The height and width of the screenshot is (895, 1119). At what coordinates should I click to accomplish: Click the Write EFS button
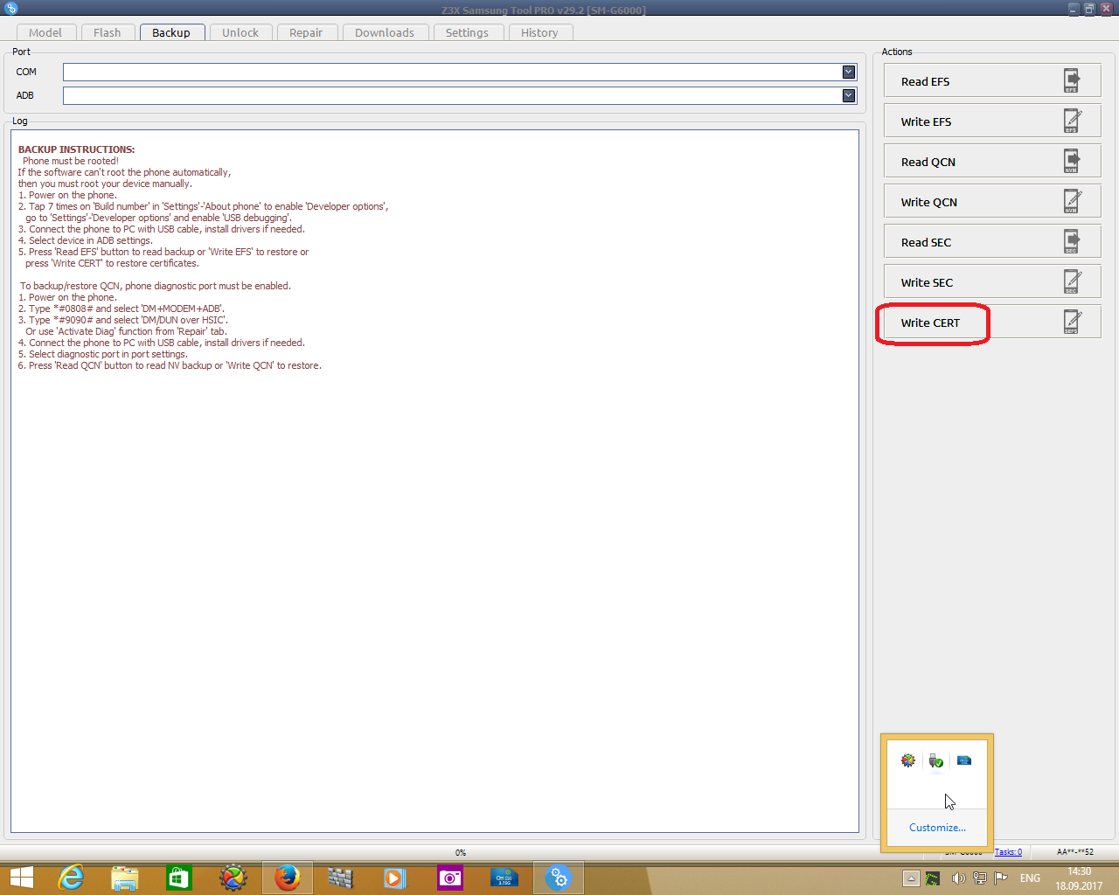click(992, 121)
